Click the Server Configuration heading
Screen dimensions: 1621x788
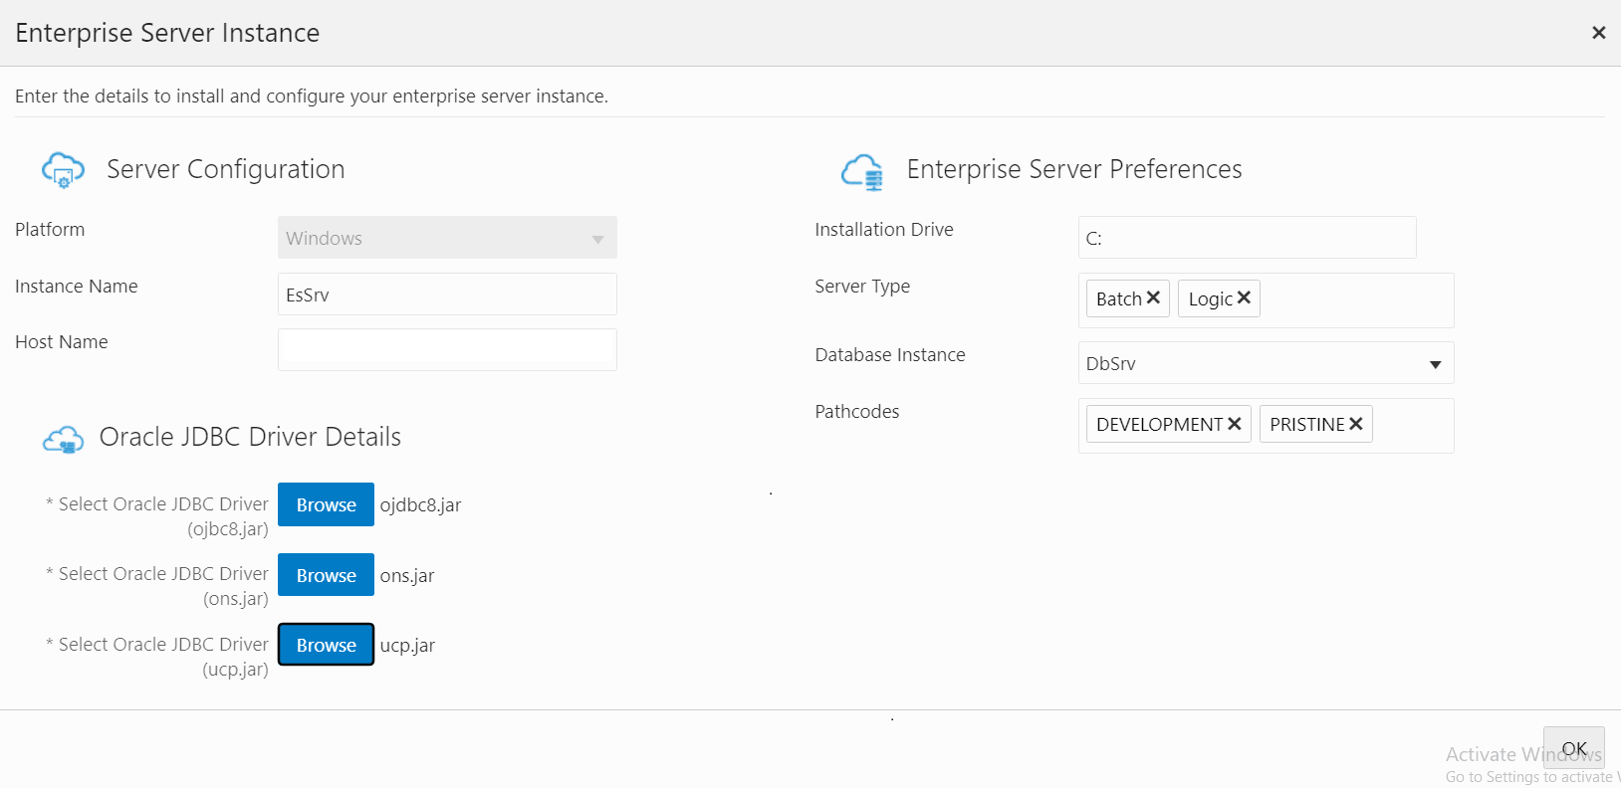(x=226, y=170)
